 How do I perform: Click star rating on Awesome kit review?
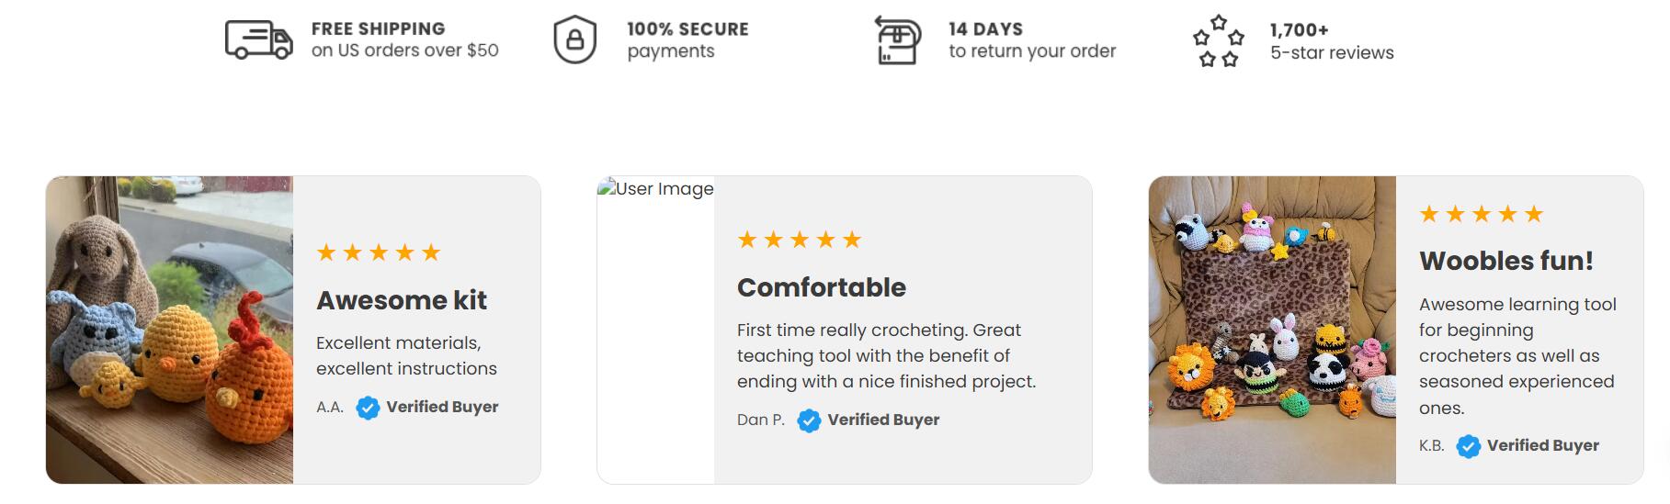379,252
